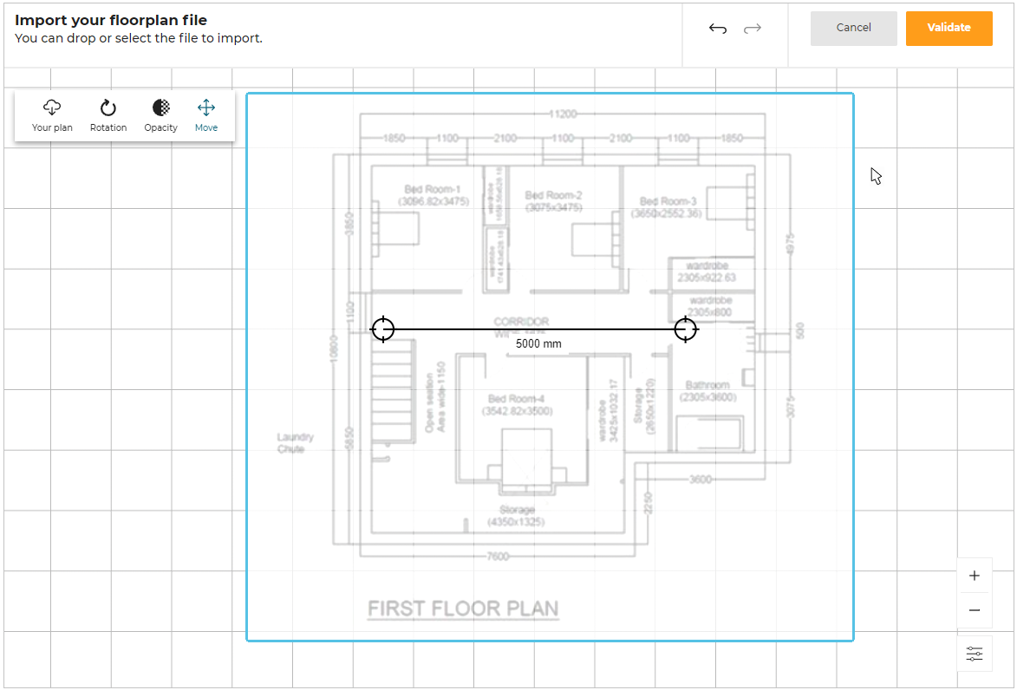Click the left scale calibration handle
Screen dimensions: 1017x690
point(382,329)
